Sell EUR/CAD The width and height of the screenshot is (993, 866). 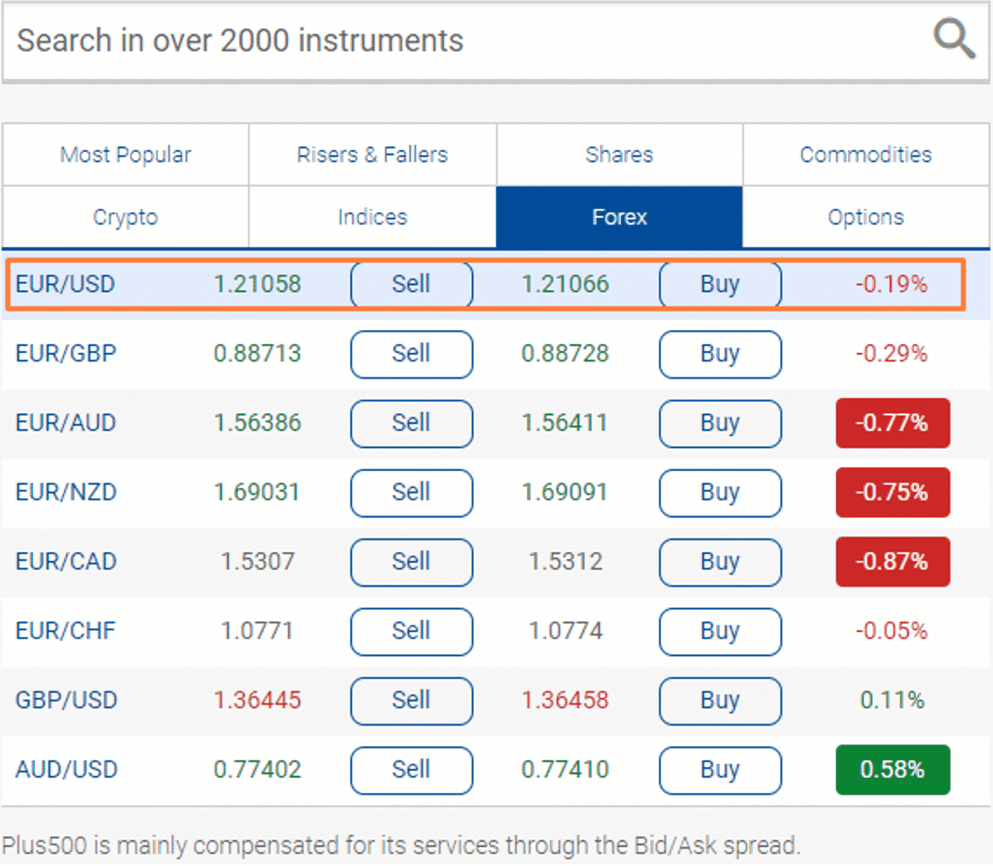point(412,562)
